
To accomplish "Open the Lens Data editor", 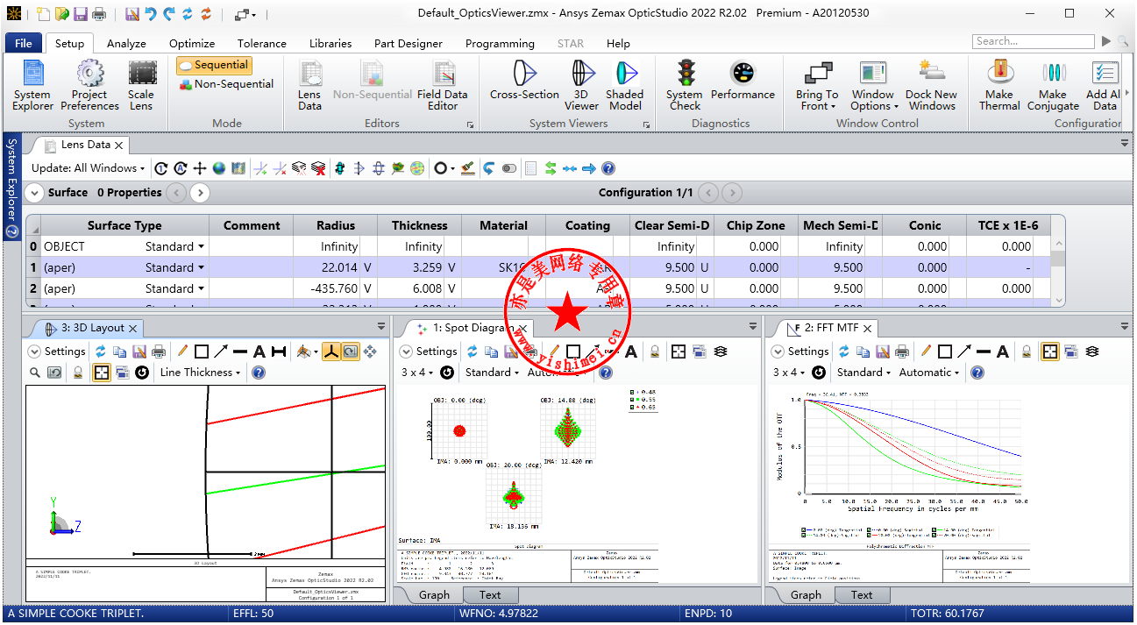I will [x=309, y=86].
